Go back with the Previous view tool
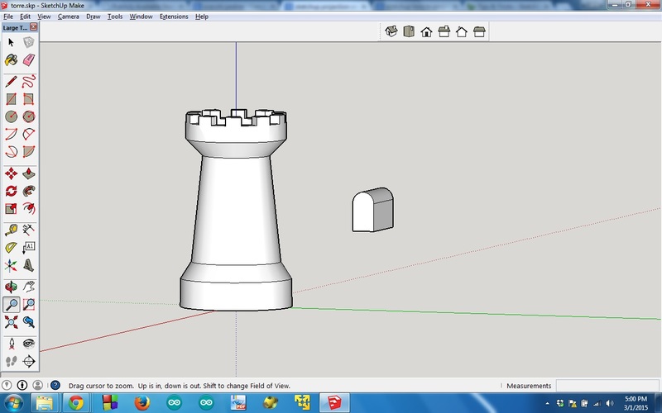 pyautogui.click(x=28, y=322)
